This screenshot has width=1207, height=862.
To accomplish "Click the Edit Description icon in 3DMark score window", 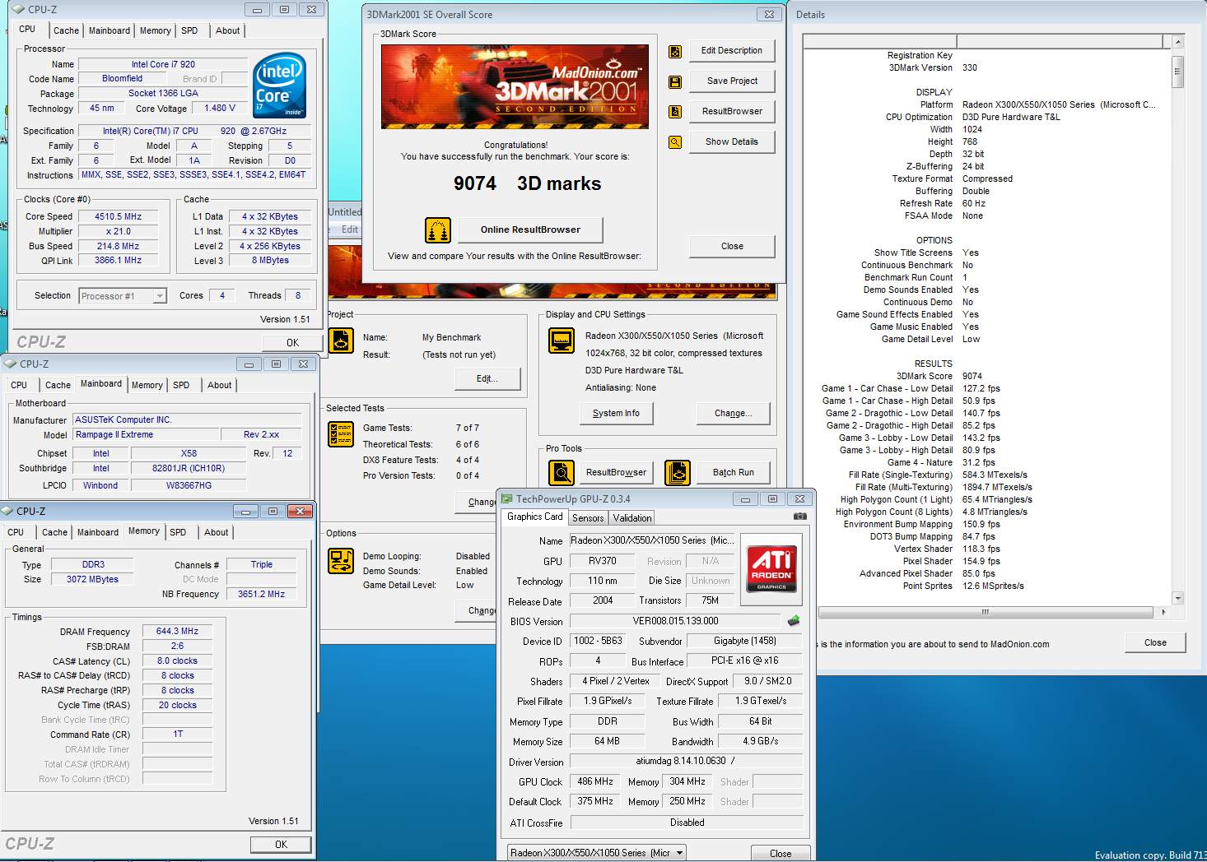I will (x=675, y=52).
